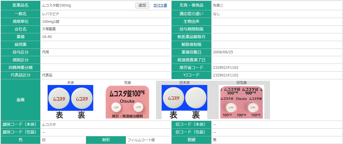343x144 pixels.
Task: Click the 規制区分 header cell
Action: [x=21, y=60]
